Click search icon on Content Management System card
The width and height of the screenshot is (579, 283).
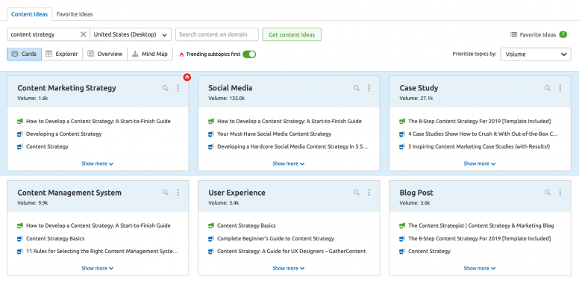point(166,193)
